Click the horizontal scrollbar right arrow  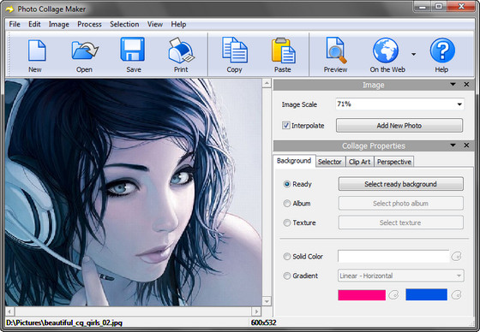(256, 311)
